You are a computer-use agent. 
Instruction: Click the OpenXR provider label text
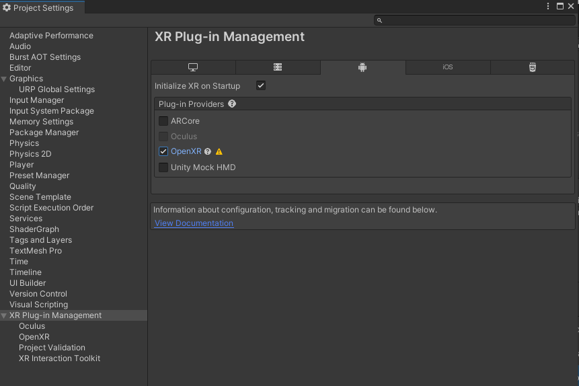pyautogui.click(x=186, y=151)
